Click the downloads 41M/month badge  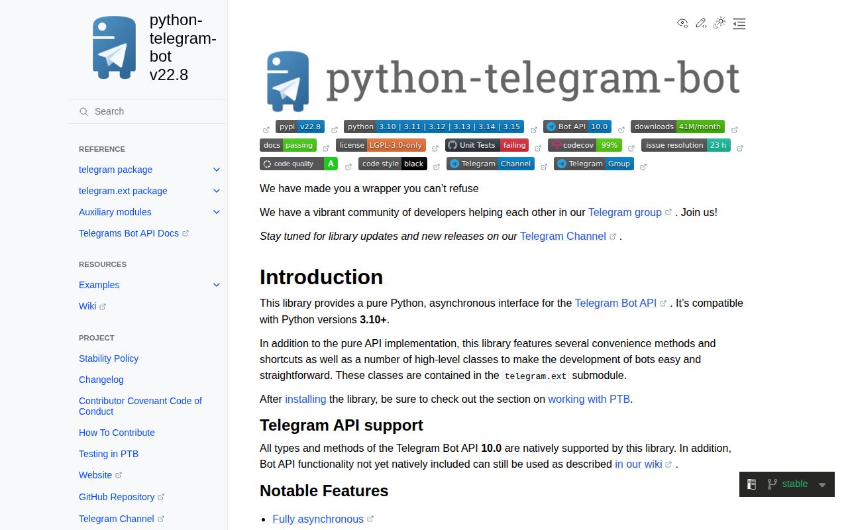coord(678,127)
